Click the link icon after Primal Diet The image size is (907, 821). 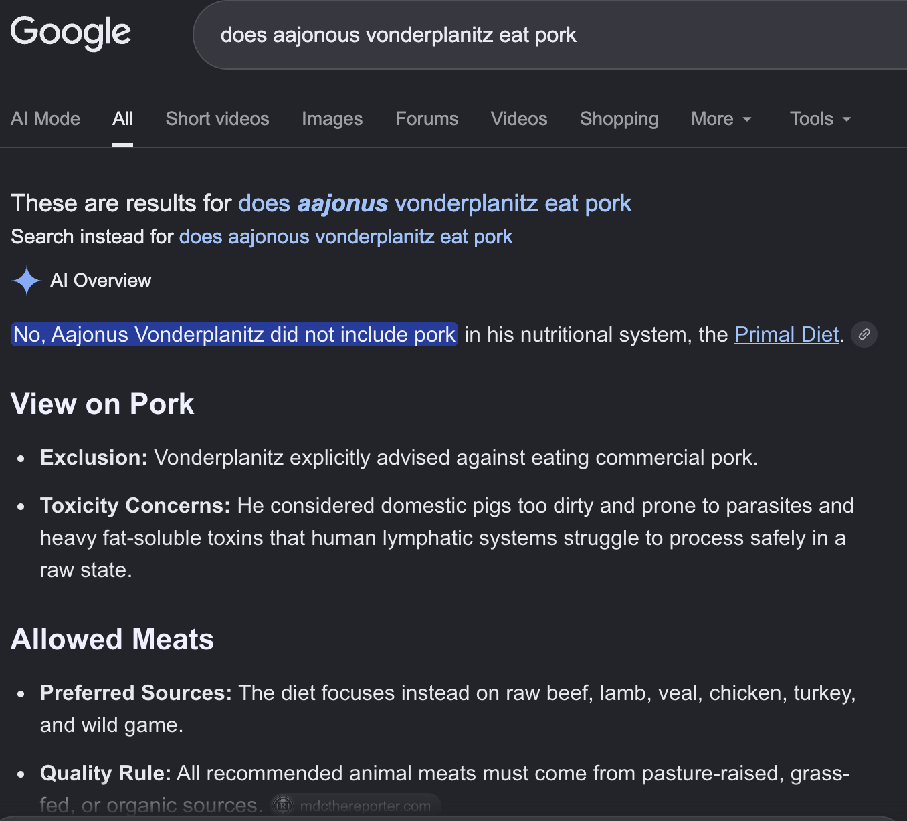(864, 334)
